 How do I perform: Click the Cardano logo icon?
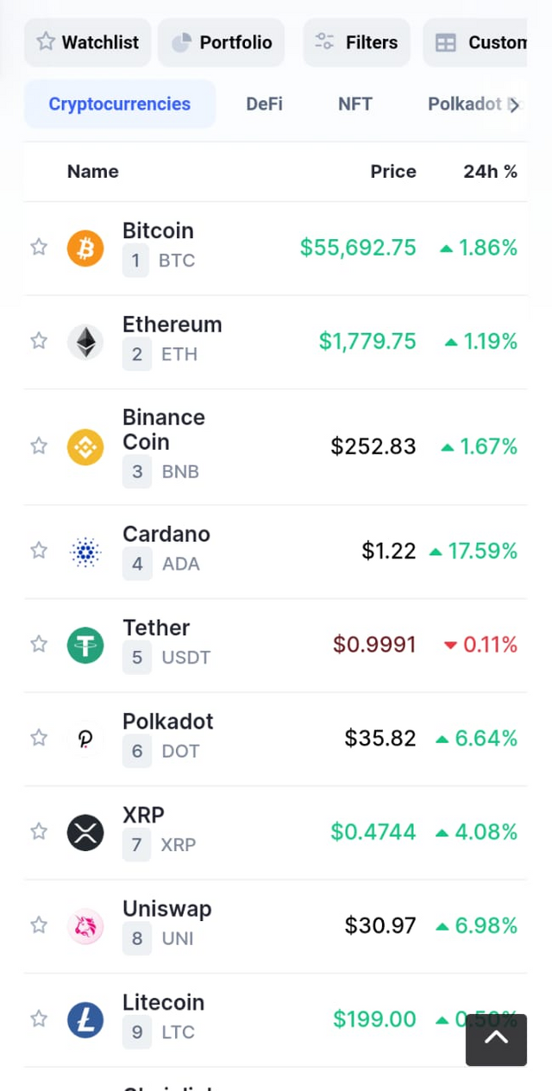pos(85,552)
